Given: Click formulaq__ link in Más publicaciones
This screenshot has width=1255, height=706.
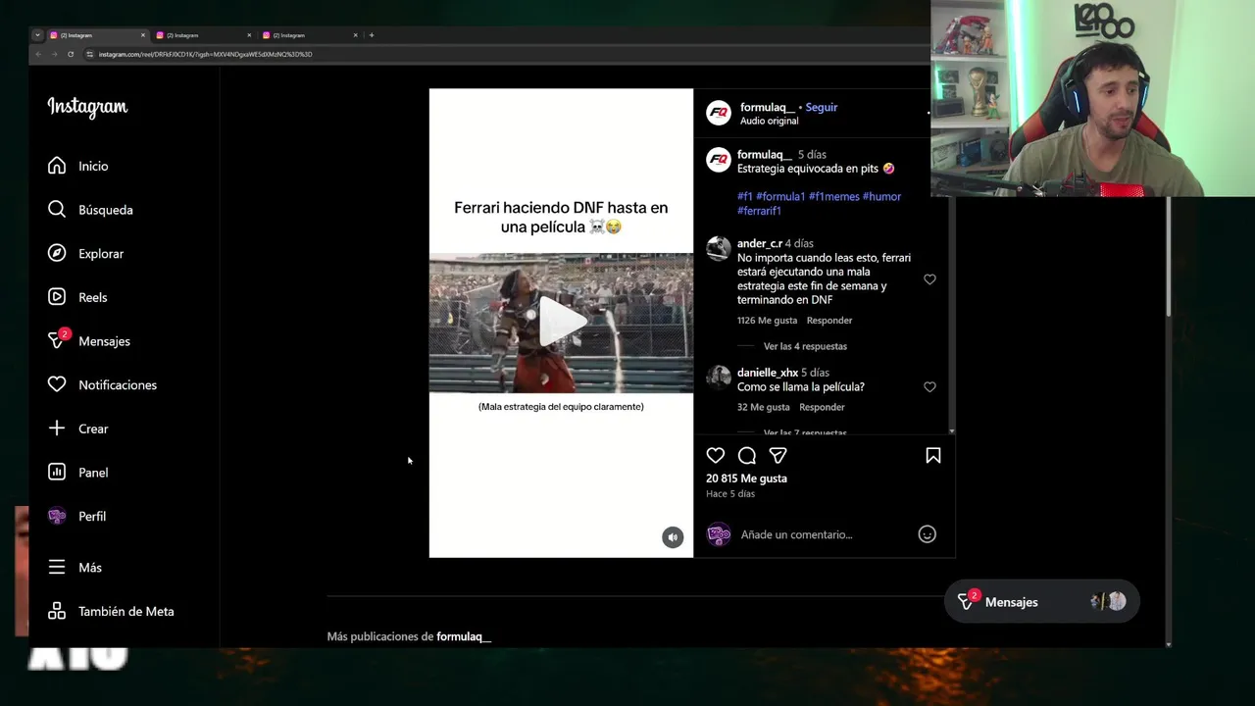Looking at the screenshot, I should tap(464, 636).
